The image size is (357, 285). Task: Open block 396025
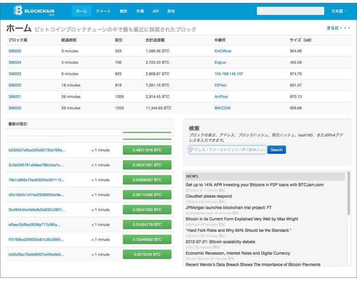pos(15,51)
